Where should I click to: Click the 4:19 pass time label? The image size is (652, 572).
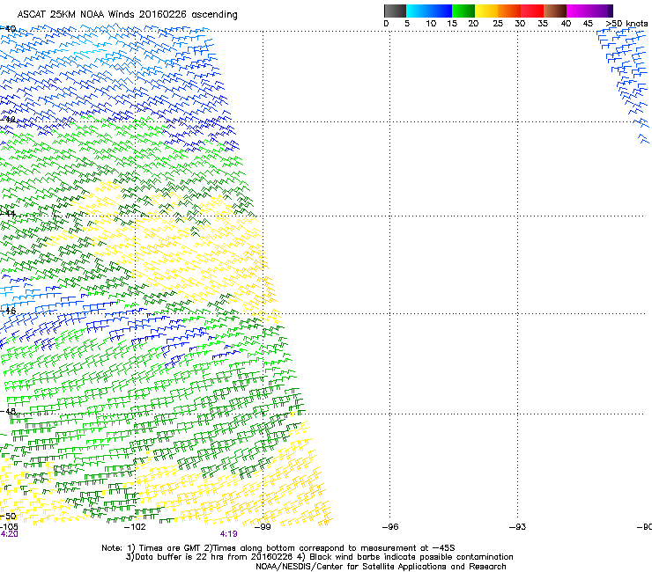point(229,534)
